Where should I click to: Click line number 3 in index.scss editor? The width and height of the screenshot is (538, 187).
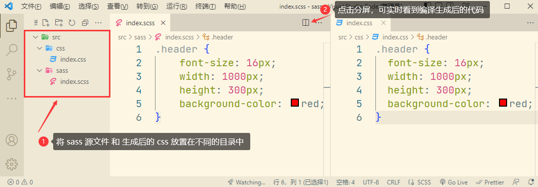[x=138, y=76]
